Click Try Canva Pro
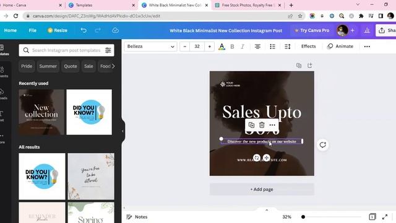The image size is (396, 223). tap(312, 30)
